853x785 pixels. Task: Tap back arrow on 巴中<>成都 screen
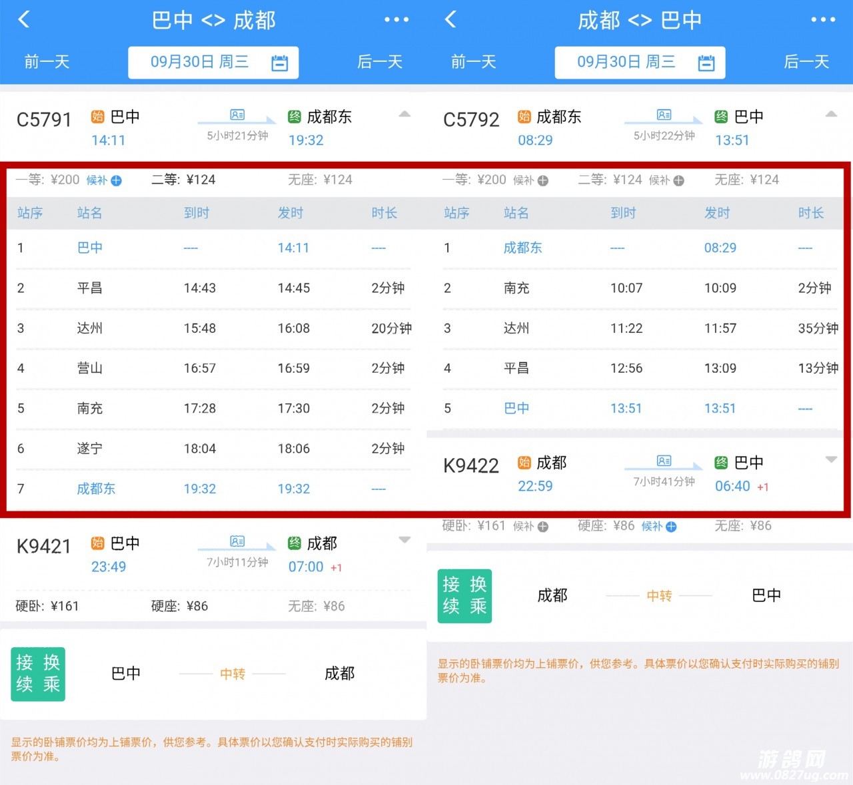(x=24, y=19)
